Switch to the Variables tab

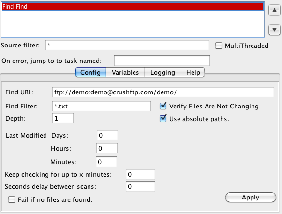(125, 73)
